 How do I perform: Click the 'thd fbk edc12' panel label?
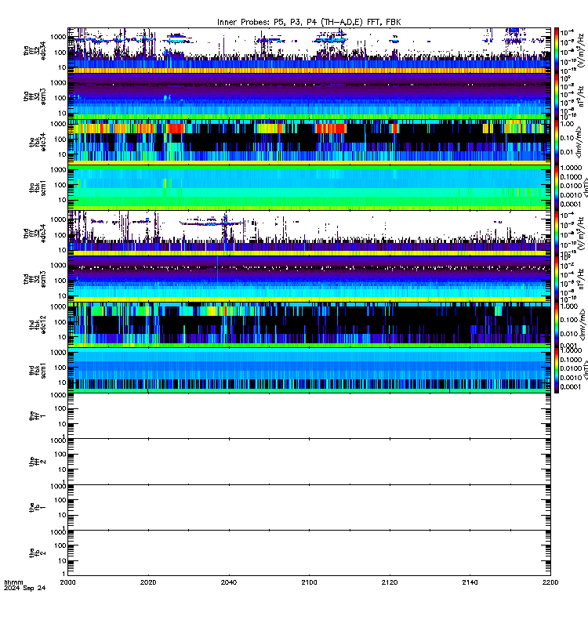[x=38, y=324]
